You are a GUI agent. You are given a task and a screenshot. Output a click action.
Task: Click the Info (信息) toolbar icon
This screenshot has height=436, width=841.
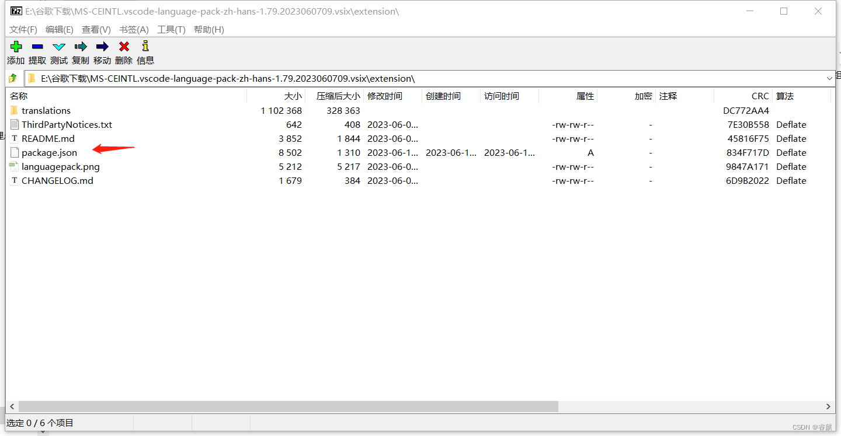[145, 46]
